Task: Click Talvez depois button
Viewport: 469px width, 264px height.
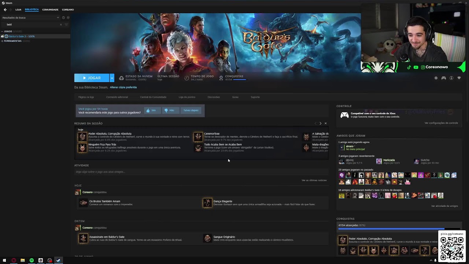Action: (191, 110)
